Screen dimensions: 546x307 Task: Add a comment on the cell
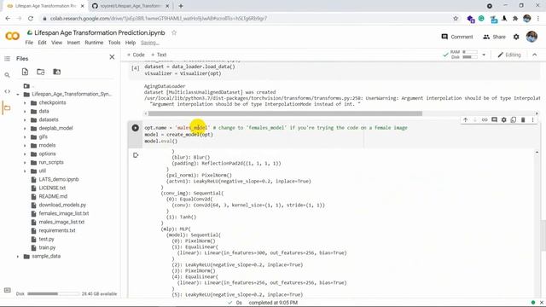tap(494, 119)
